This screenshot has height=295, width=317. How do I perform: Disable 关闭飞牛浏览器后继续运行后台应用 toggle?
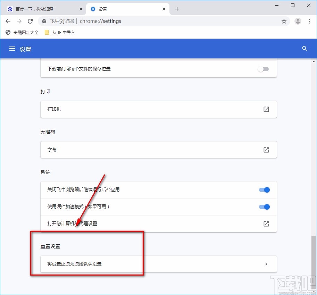point(264,190)
